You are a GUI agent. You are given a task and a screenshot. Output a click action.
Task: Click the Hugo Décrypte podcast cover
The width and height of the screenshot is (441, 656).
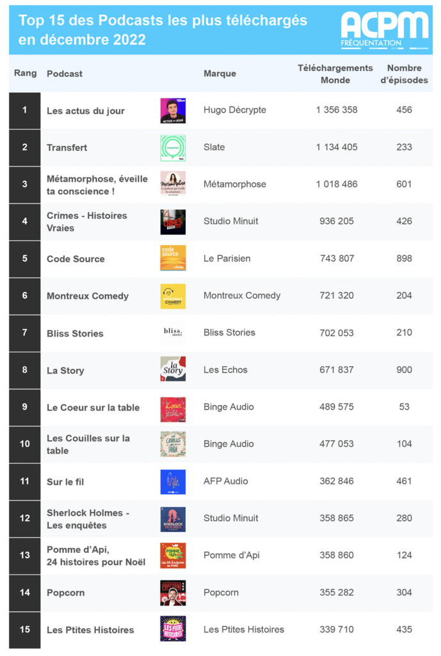click(173, 110)
